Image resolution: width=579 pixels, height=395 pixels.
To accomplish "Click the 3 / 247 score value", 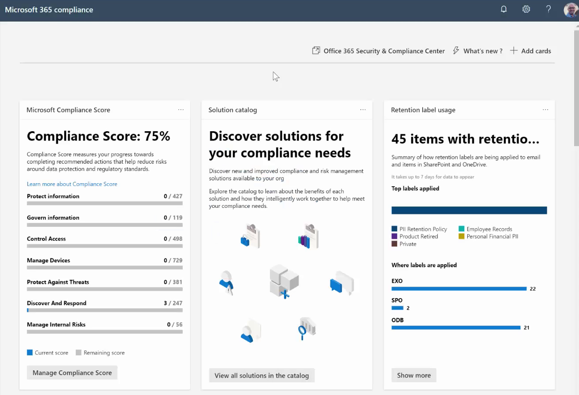I will [x=173, y=303].
